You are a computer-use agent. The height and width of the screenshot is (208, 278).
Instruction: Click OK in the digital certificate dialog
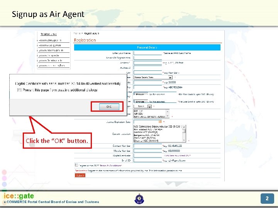point(109,107)
